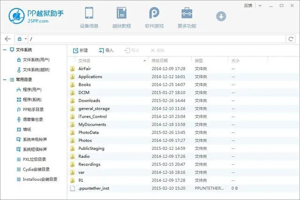The image size is (300, 200).
Task: Click the 反馈 feedback link
Action: [x=248, y=6]
